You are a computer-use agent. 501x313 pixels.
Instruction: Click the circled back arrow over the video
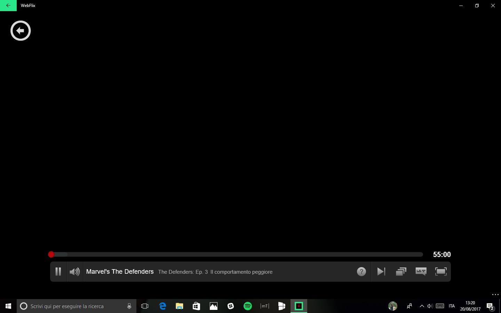(21, 31)
